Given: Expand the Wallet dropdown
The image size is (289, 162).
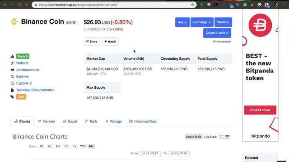Looking at the screenshot, I should tap(223, 22).
